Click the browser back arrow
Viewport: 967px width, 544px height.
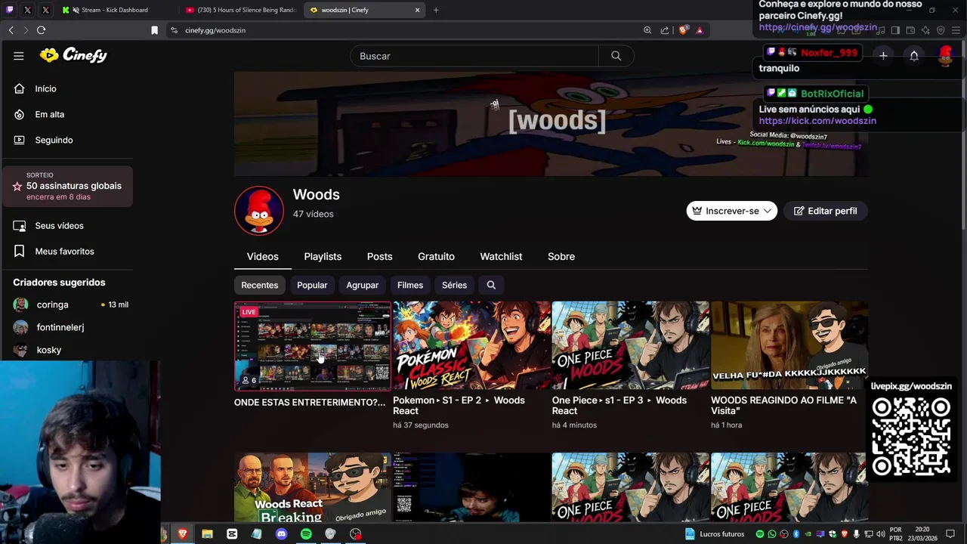pos(11,30)
